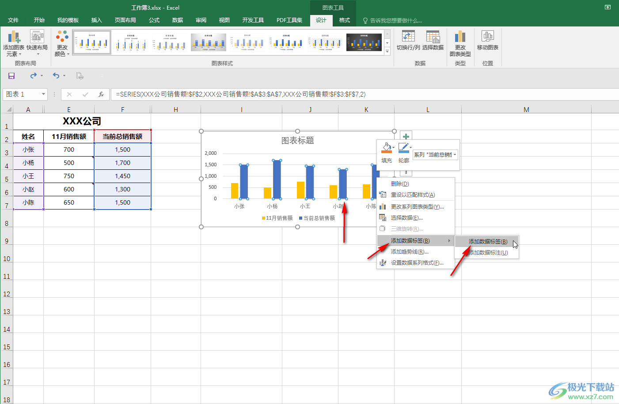The height and width of the screenshot is (404, 619).
Task: Open the Quick Layout gallery
Action: pos(37,43)
